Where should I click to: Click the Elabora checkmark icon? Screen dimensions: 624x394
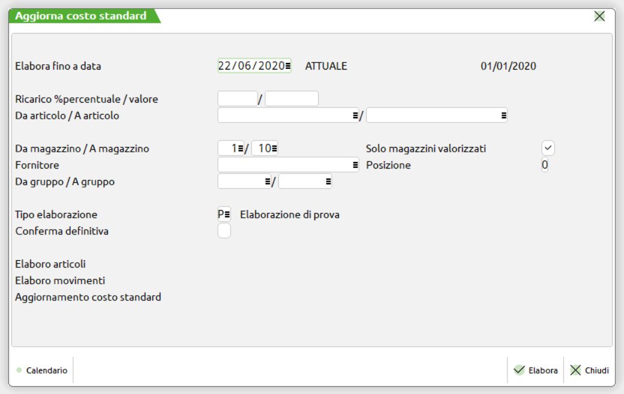coord(520,371)
